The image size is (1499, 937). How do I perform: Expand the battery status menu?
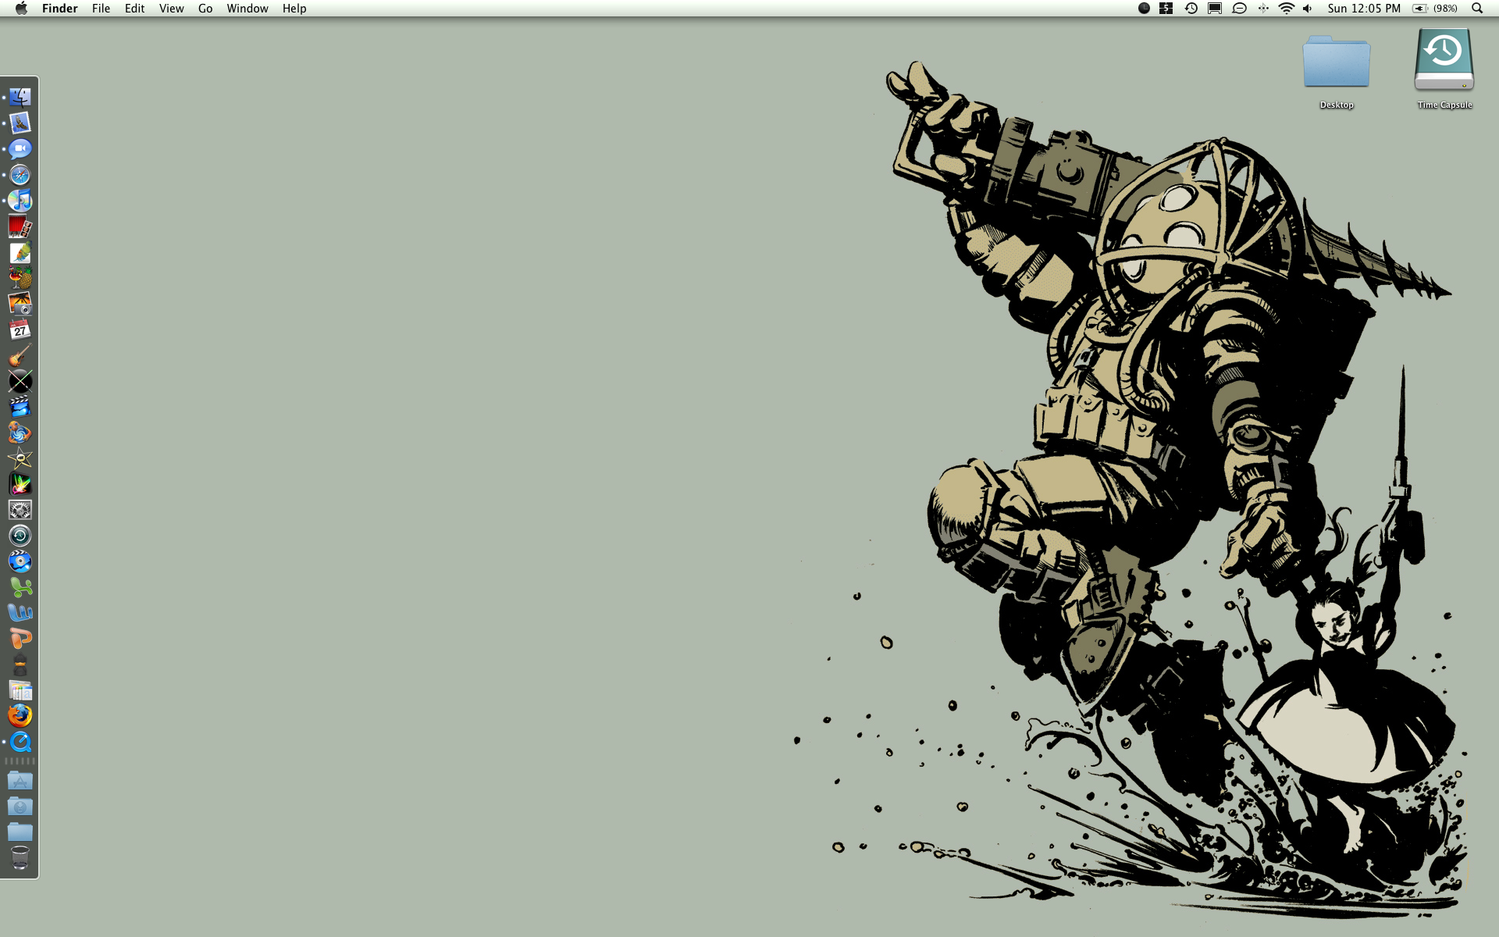(x=1435, y=9)
